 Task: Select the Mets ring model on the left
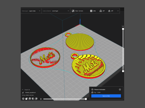45,58
